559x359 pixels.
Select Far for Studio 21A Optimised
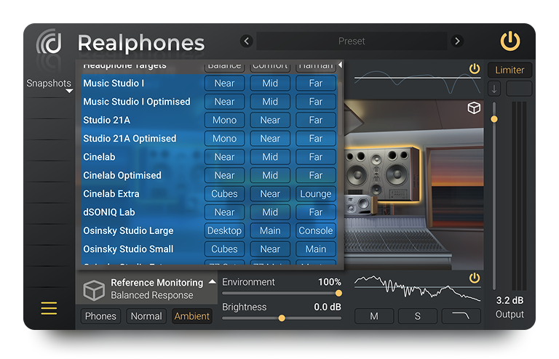[x=315, y=138]
